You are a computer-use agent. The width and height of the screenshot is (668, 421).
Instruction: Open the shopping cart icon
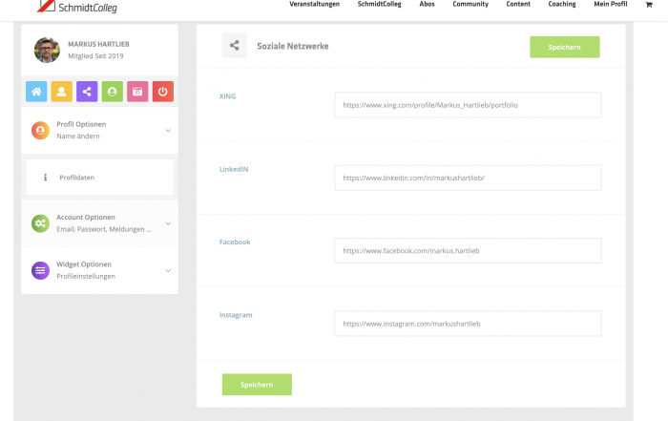click(650, 5)
